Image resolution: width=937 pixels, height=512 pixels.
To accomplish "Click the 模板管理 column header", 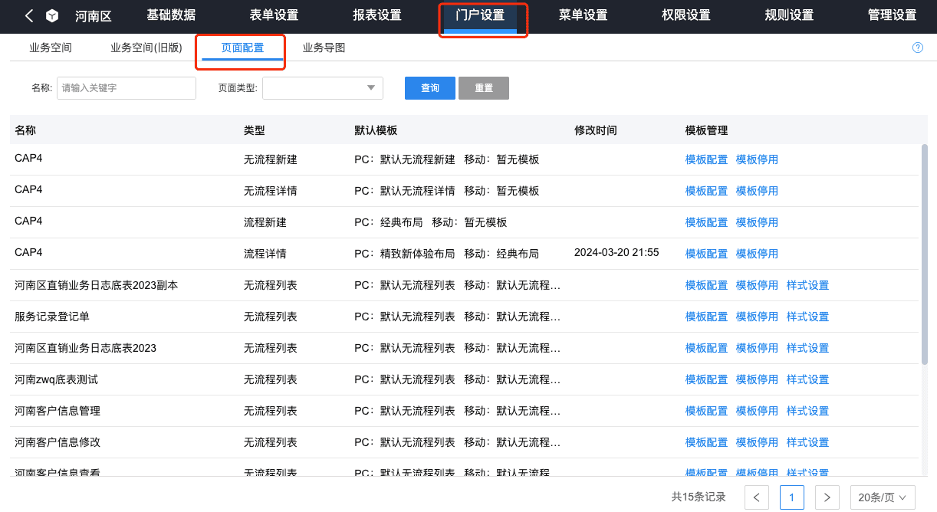I will [x=706, y=130].
